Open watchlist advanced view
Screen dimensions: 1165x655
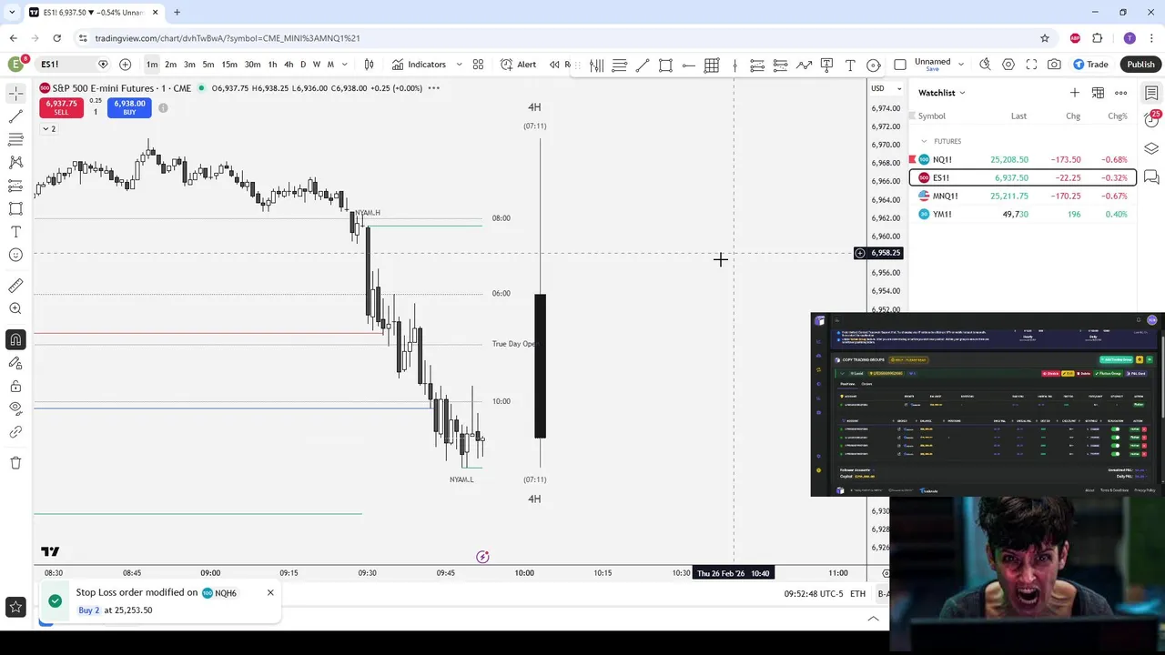[x=1098, y=93]
